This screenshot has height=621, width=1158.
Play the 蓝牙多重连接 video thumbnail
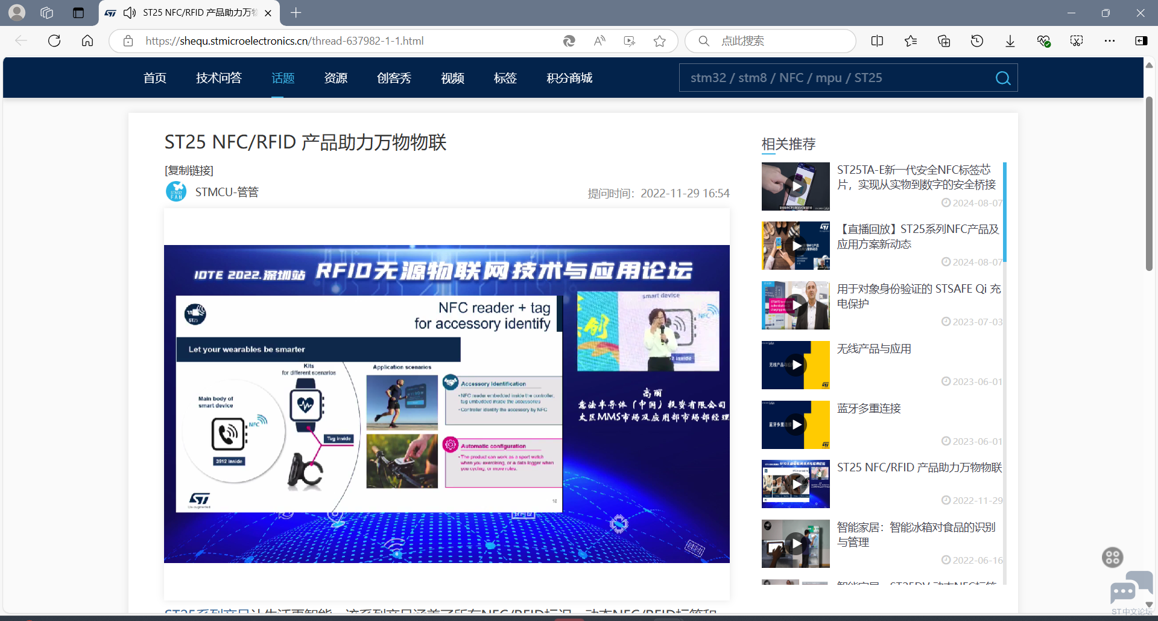(796, 425)
